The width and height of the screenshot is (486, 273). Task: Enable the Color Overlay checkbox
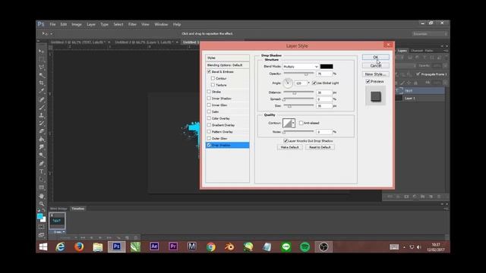click(x=209, y=118)
